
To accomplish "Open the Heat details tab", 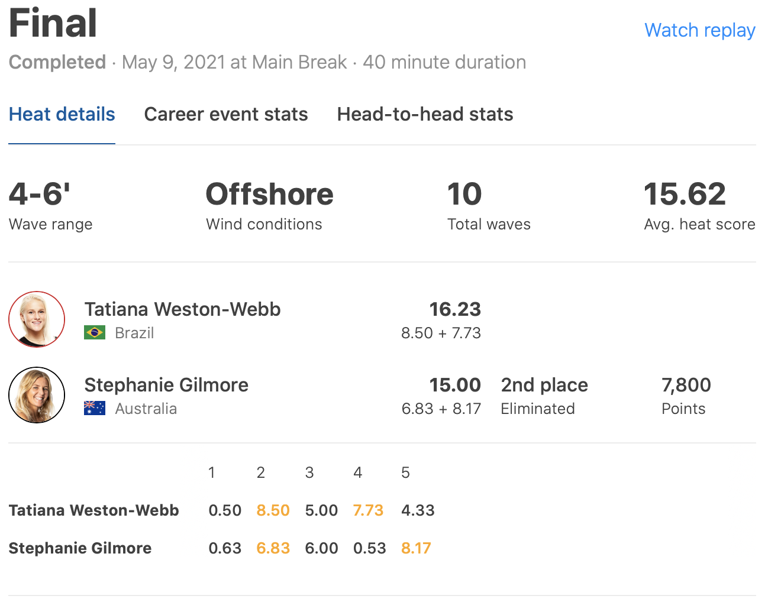I will [62, 114].
